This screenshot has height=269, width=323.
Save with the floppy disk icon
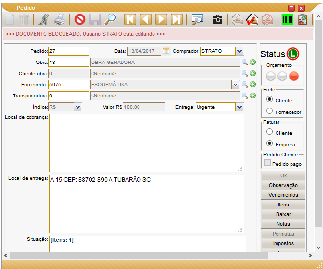(x=95, y=19)
